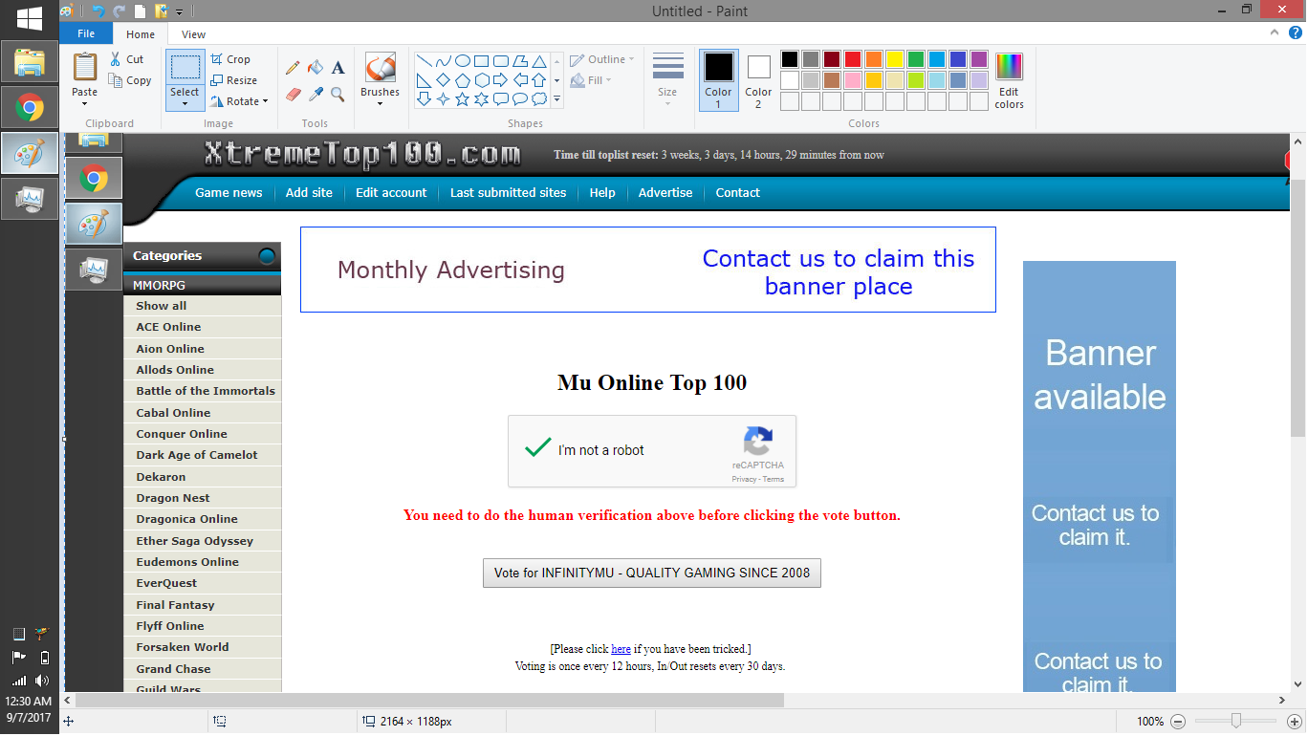Pick the Rounded rectangle shape
Screen dimensions: 1308x736
point(500,60)
